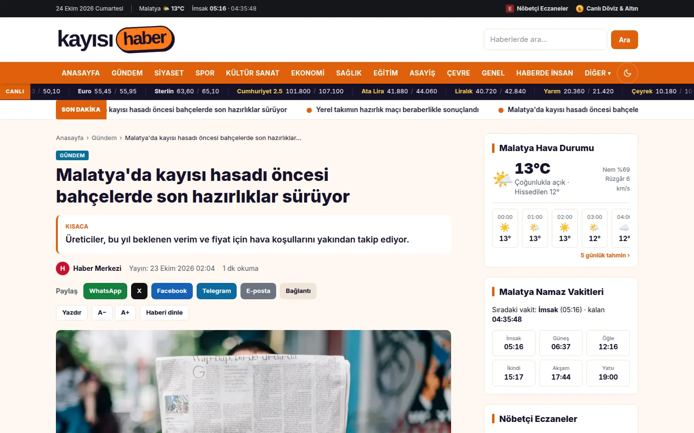Image resolution: width=694 pixels, height=433 pixels.
Task: Focus the Haberlerde ara search field
Action: [546, 39]
